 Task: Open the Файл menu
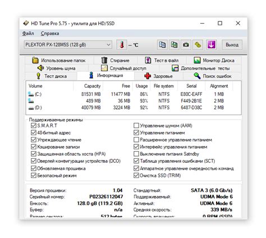(x=28, y=34)
